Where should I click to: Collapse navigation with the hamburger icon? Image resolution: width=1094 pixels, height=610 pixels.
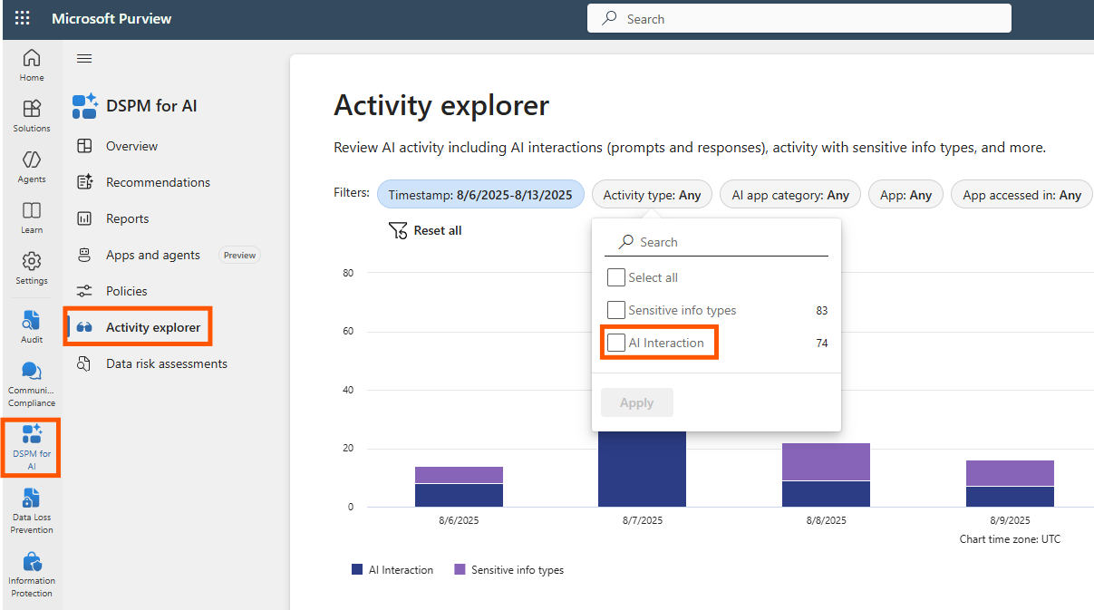pyautogui.click(x=84, y=59)
